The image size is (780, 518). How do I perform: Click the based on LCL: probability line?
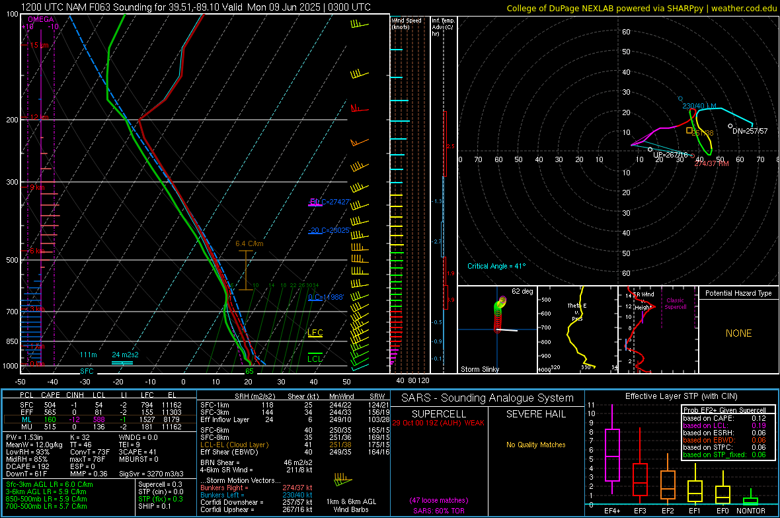[724, 425]
